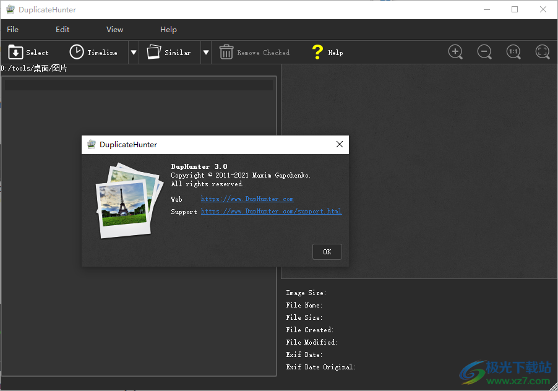558x391 pixels.
Task: Click the Fit to window zoom icon
Action: 543,52
